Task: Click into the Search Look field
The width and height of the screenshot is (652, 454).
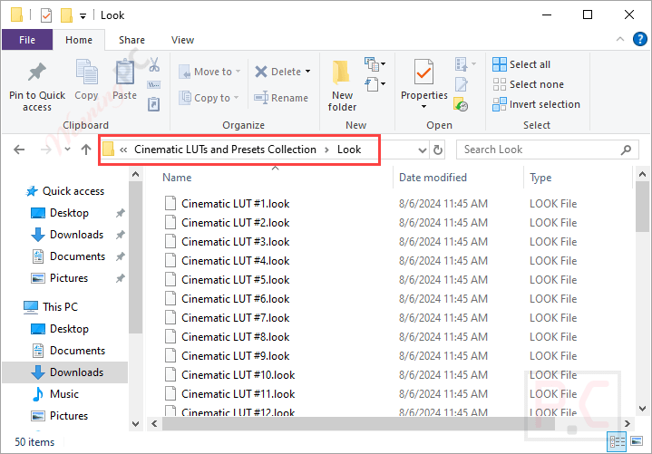Action: (x=547, y=150)
